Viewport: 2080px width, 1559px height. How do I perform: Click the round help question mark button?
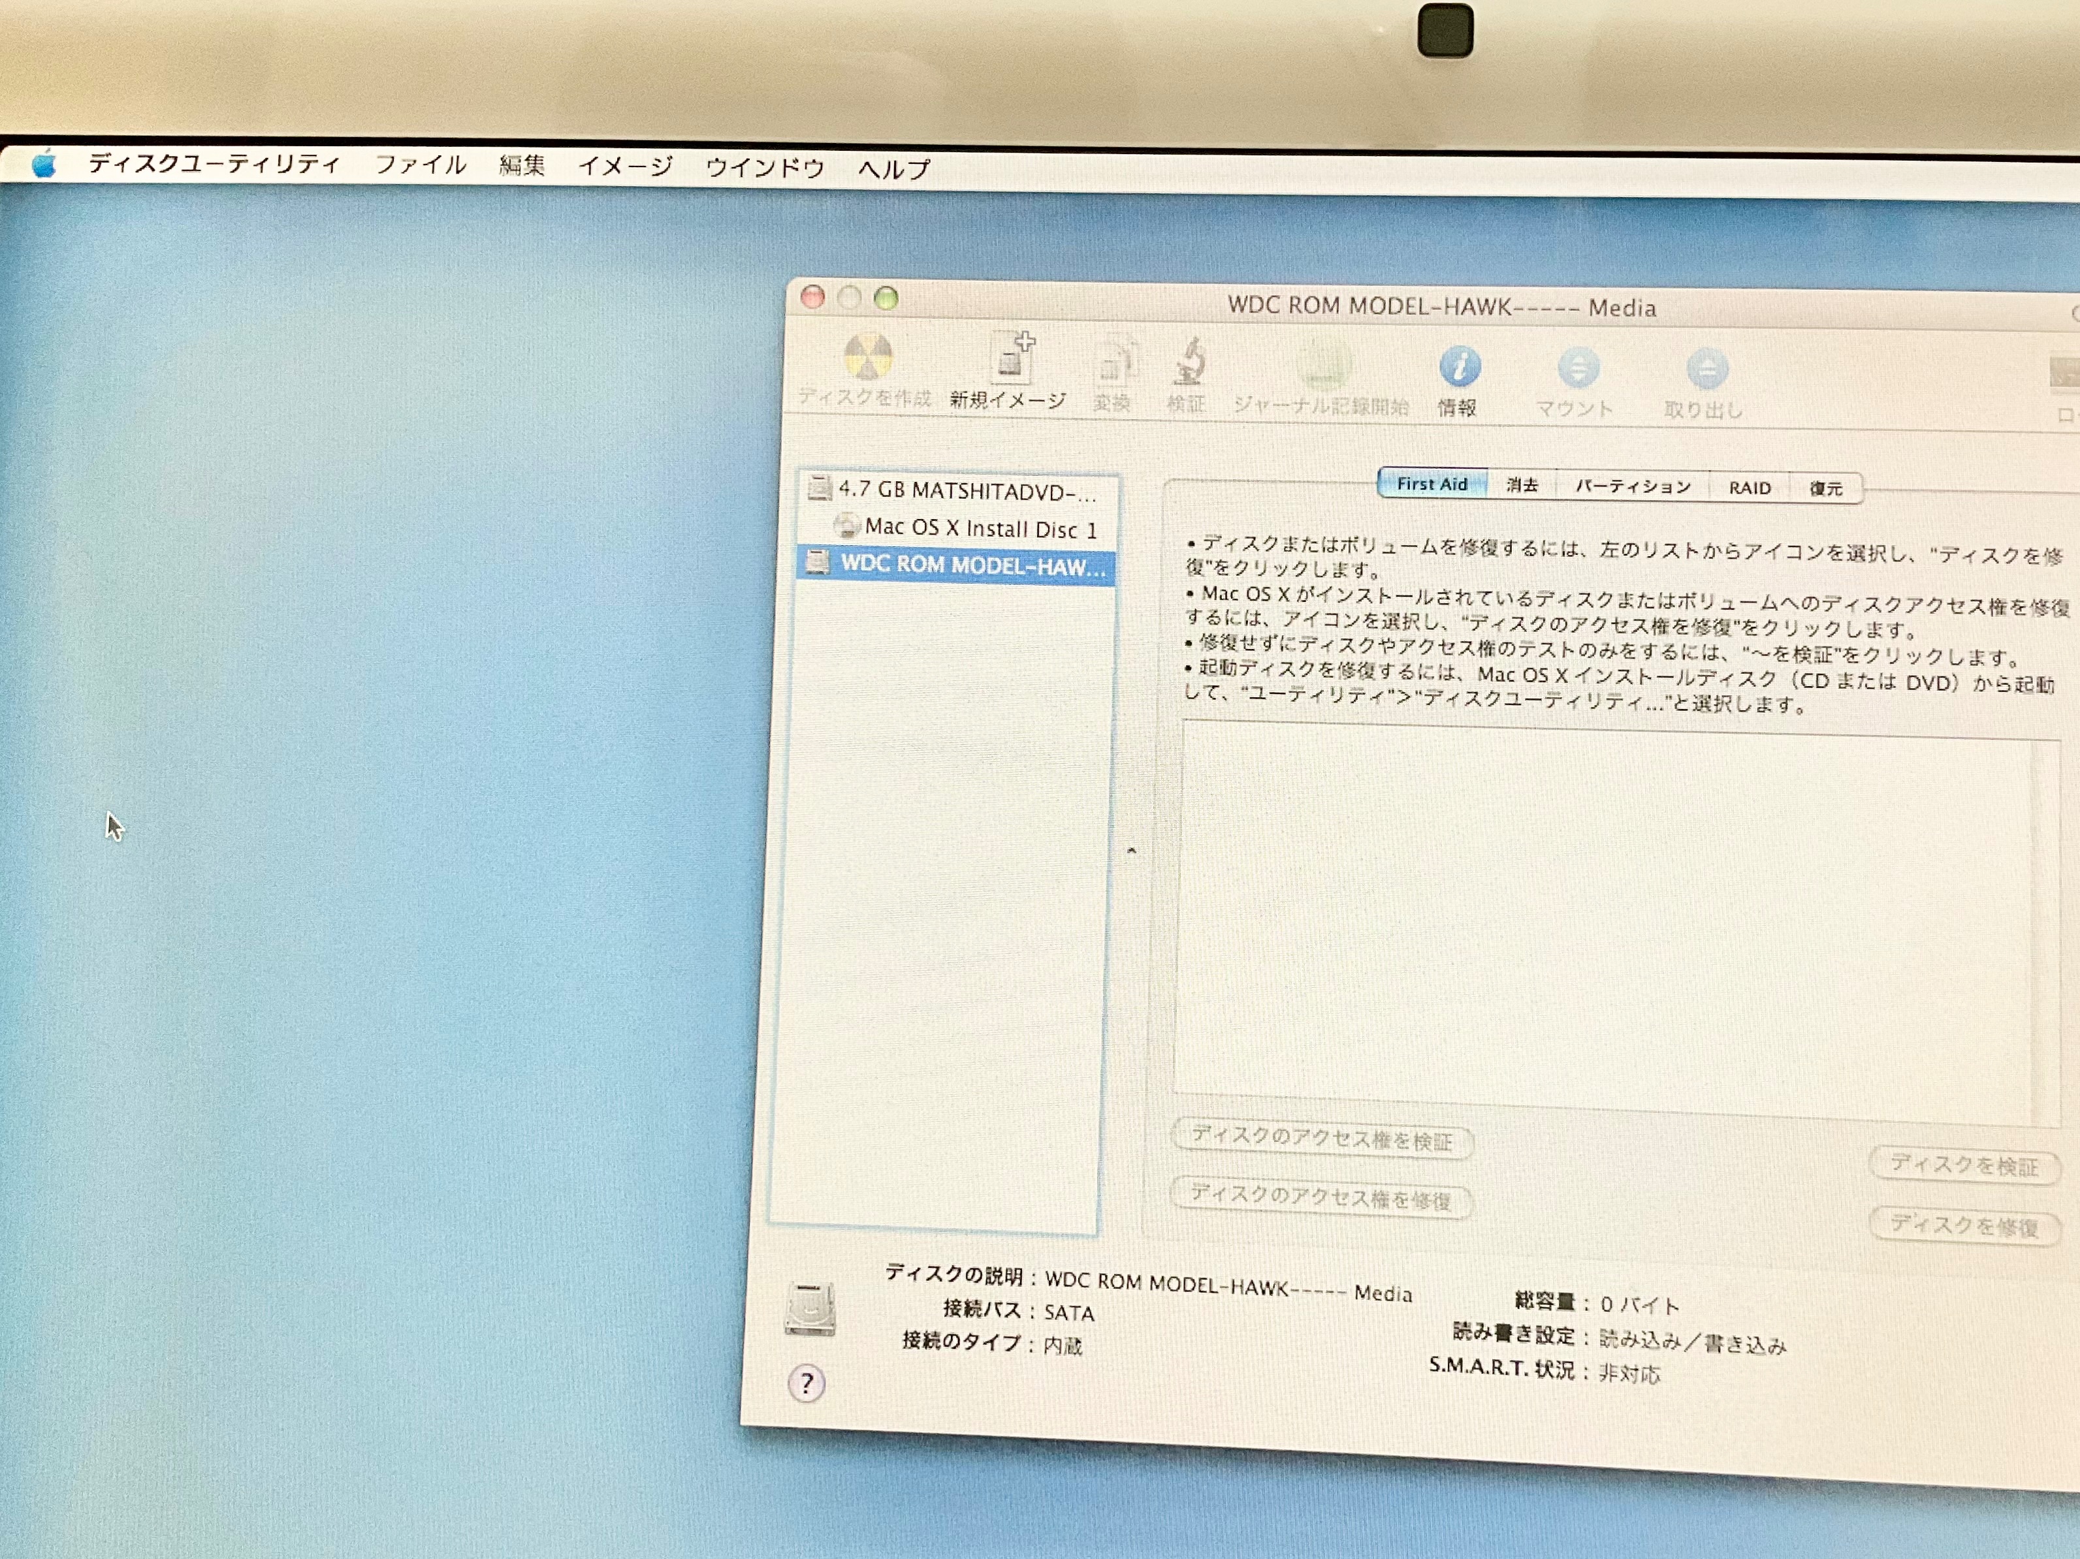806,1383
